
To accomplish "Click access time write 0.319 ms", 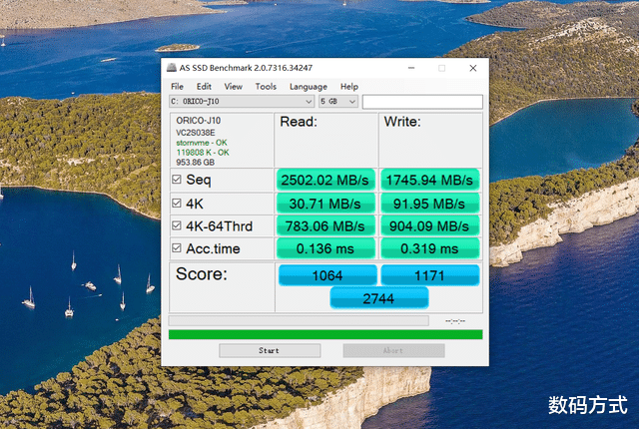I will [429, 248].
